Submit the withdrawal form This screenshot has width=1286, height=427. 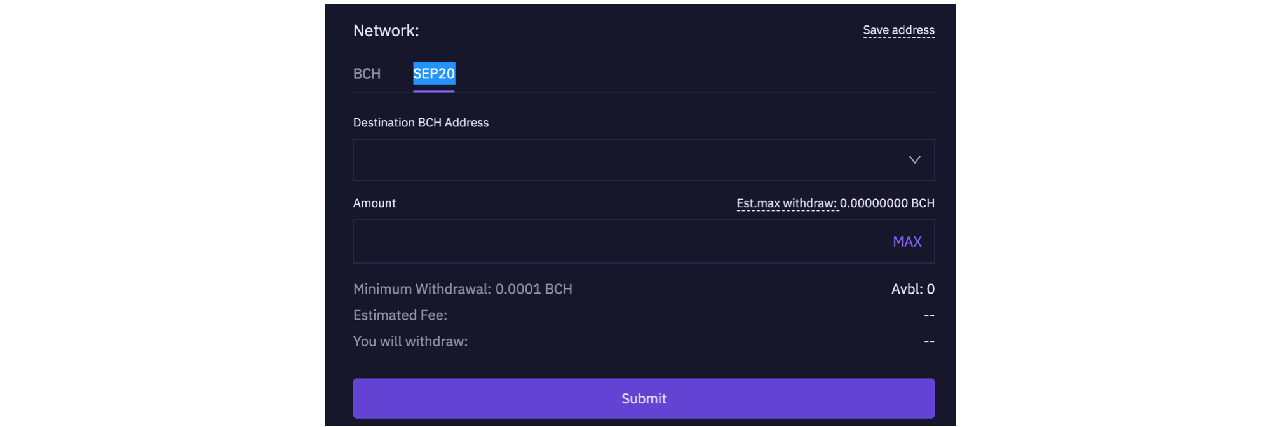644,398
